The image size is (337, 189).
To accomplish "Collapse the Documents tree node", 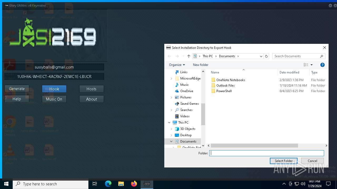I will click(171, 141).
